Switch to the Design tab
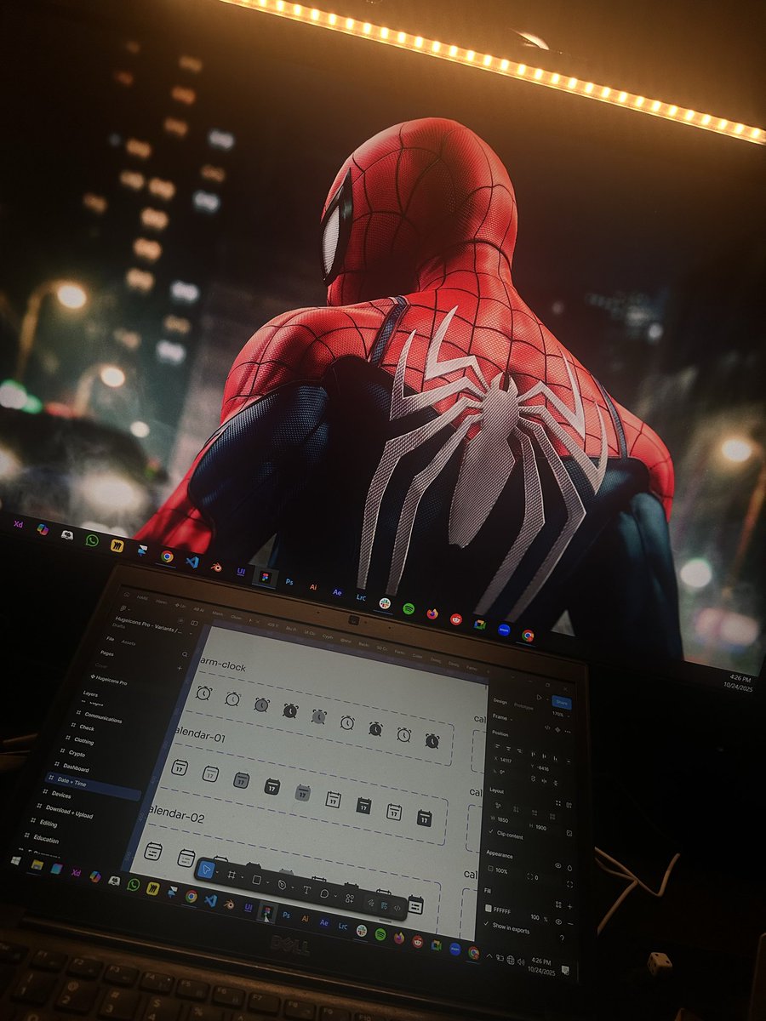 click(500, 701)
